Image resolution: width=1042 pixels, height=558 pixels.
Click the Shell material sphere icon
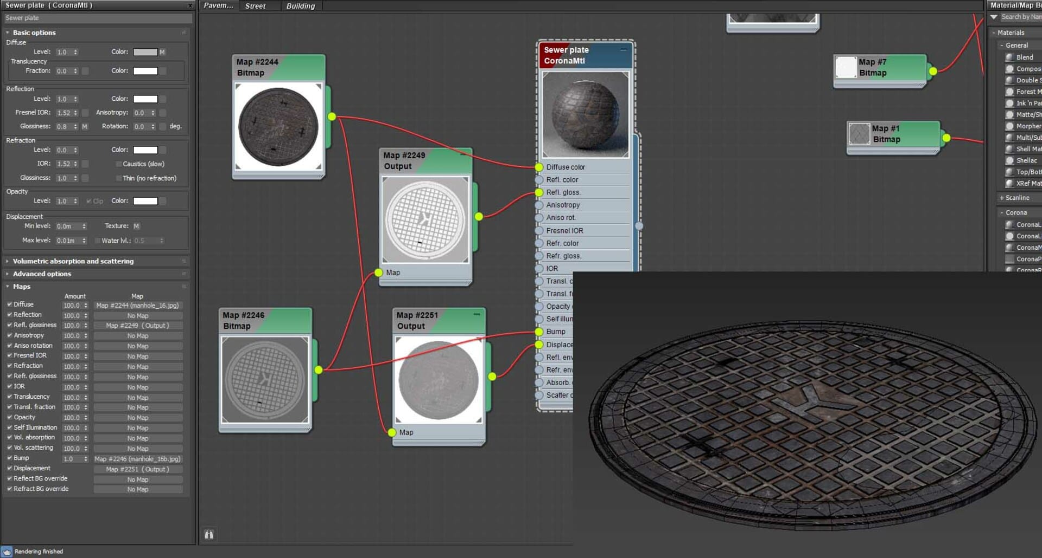tap(1009, 149)
